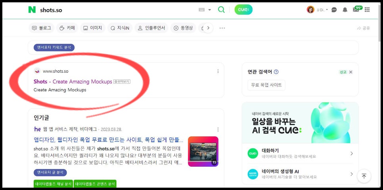Viewport: 383px width, 190px height.
Task: Open options menu for 인기글 post
Action: click(x=218, y=130)
